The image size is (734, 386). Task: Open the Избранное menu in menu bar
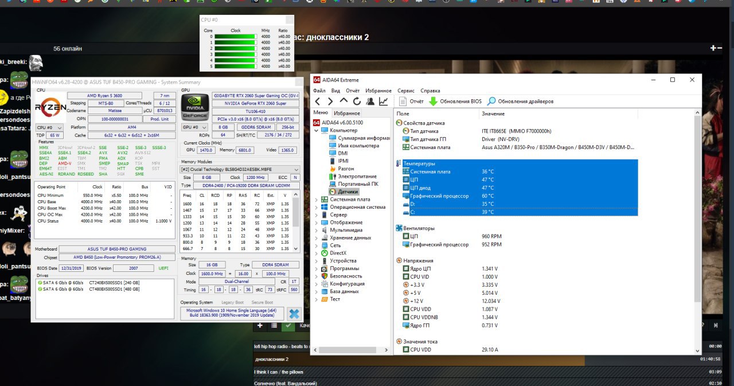378,91
